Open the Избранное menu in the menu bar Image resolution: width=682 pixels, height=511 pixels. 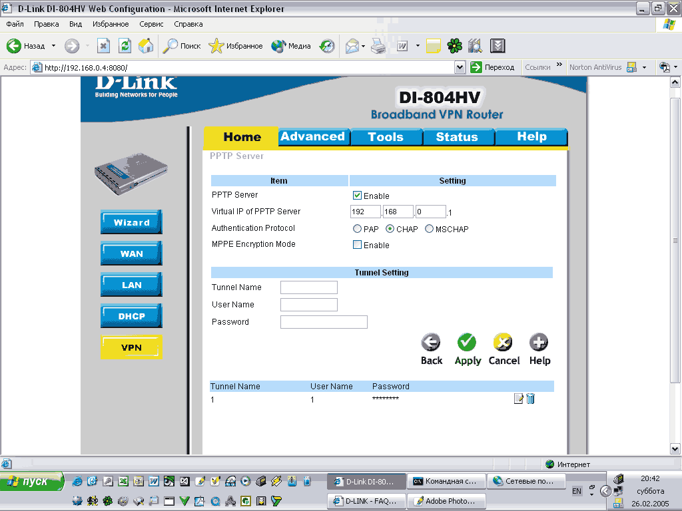point(111,24)
